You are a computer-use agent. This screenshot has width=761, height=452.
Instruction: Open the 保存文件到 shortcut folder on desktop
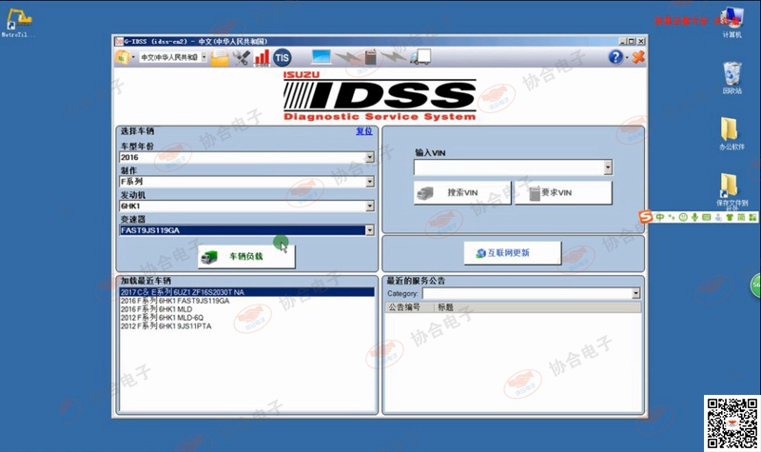click(732, 192)
